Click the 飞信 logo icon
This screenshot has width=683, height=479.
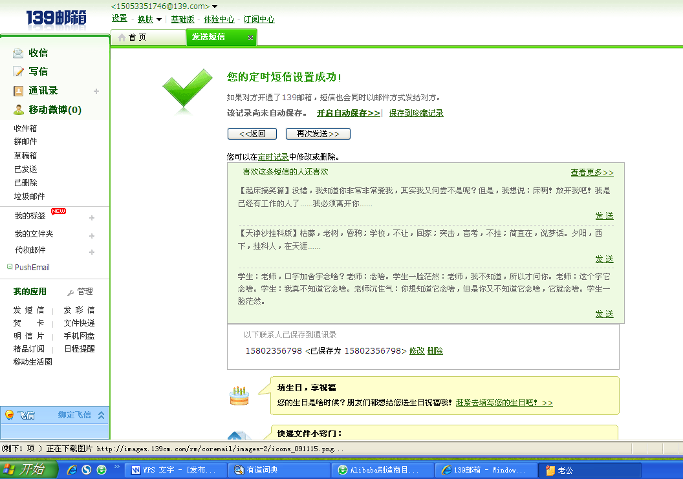click(x=9, y=415)
